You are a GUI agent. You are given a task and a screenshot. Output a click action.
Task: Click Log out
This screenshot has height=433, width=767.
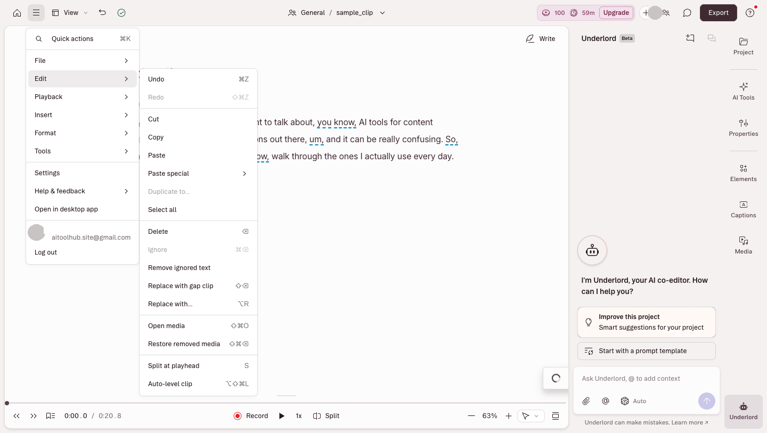point(83,252)
